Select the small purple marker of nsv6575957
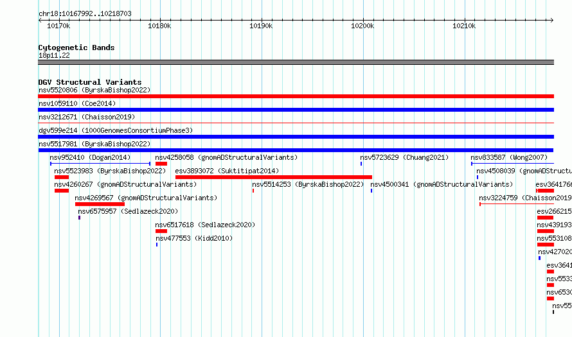Viewport: 572px width, 337px height. (79, 218)
